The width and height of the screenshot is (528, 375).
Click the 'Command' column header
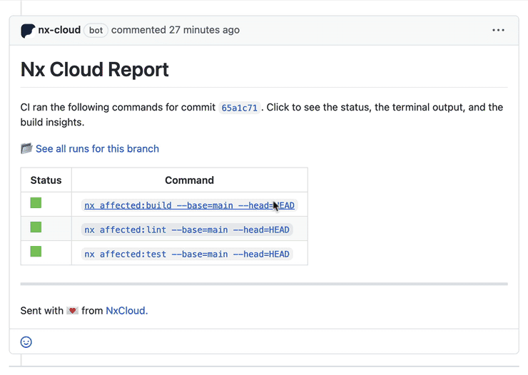189,180
